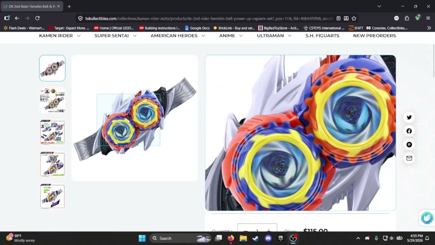Reload the current page
The height and width of the screenshot is (245, 435).
(x=37, y=18)
